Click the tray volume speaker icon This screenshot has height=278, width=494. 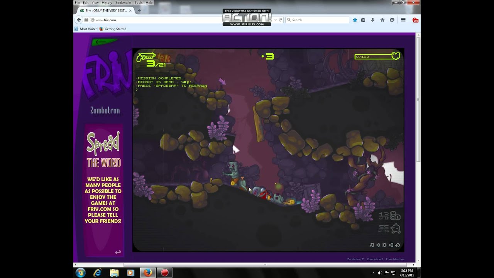tap(380, 273)
